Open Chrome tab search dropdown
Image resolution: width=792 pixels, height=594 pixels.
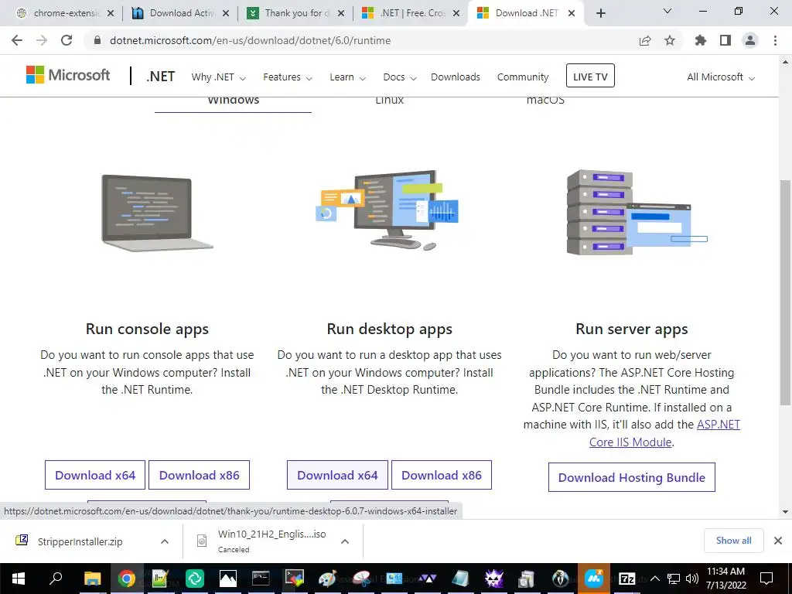(x=667, y=11)
